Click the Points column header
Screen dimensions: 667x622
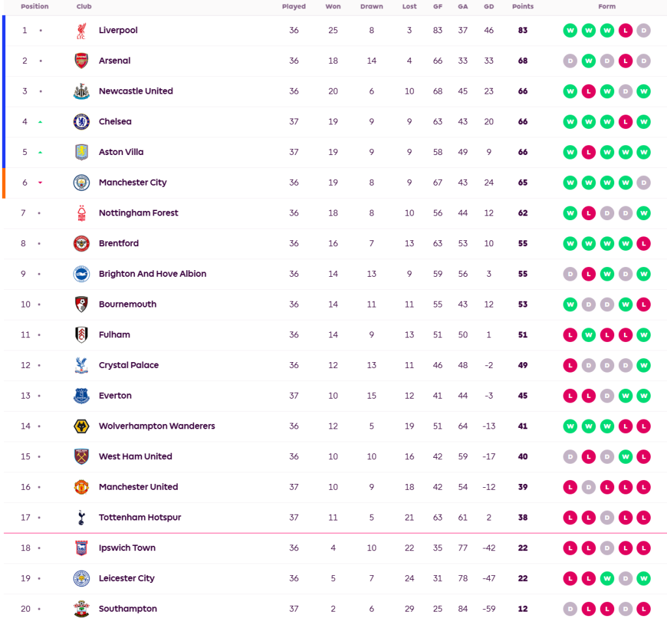pyautogui.click(x=522, y=7)
